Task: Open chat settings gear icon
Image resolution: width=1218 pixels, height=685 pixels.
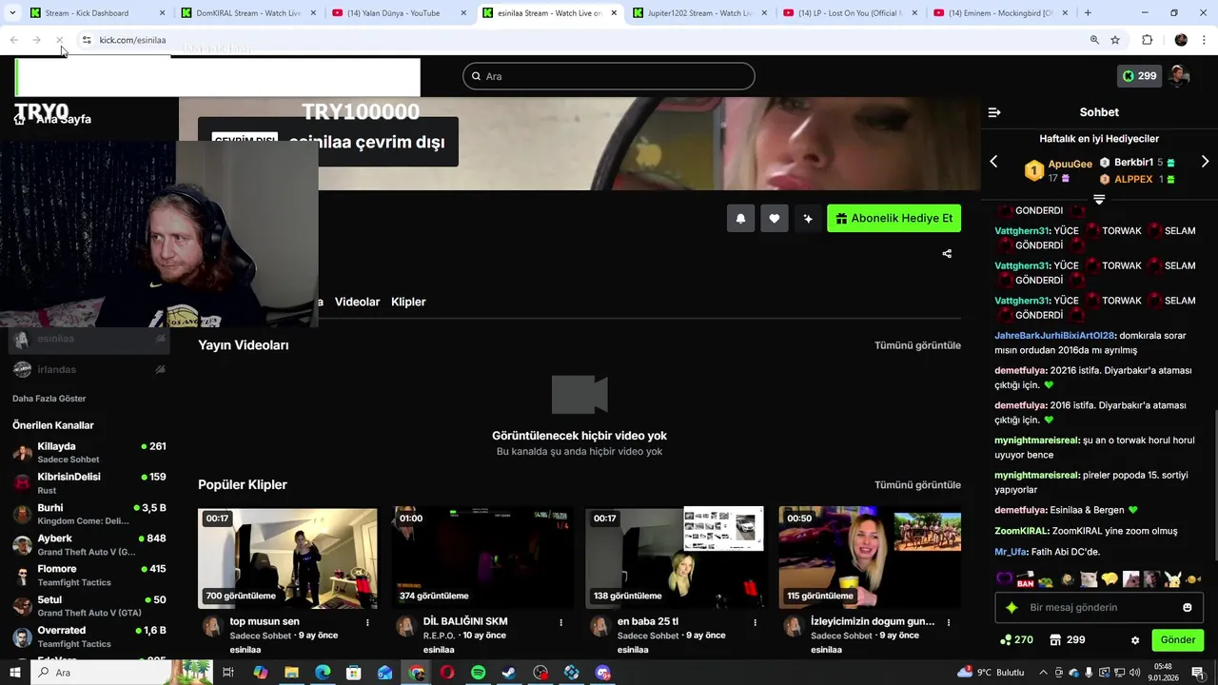Action: coord(1135,640)
